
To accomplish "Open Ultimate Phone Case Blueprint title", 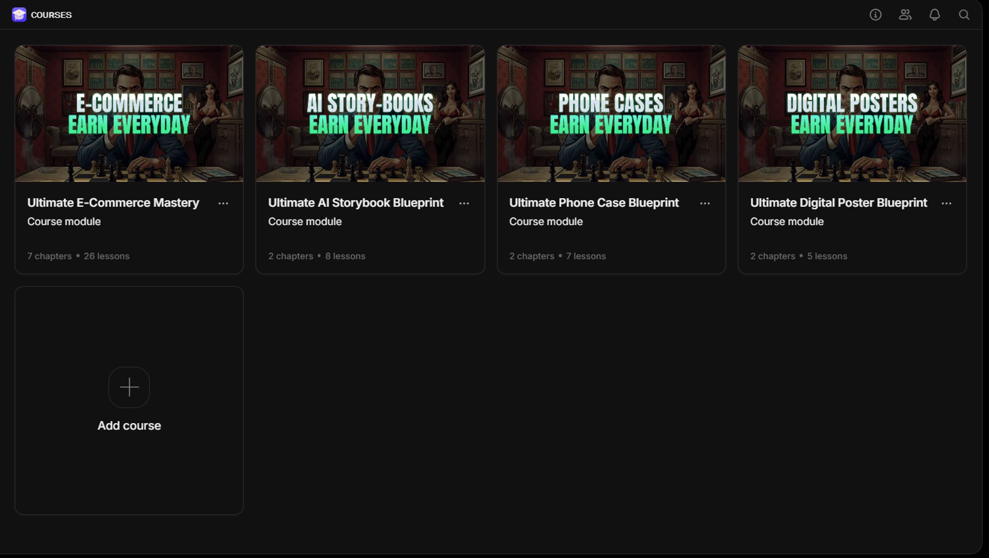I will click(594, 203).
